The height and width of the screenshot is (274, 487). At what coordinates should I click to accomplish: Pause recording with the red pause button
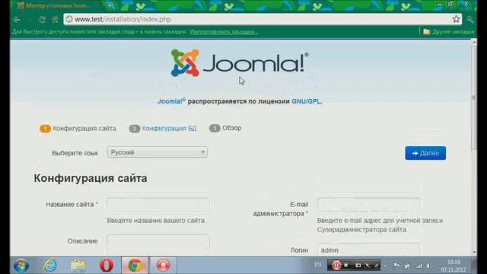point(336,266)
